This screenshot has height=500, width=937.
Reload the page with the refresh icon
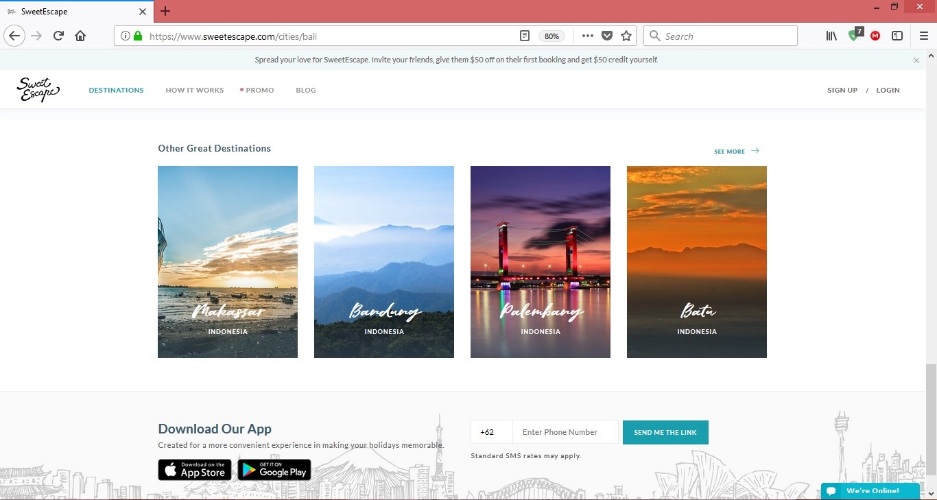(59, 36)
